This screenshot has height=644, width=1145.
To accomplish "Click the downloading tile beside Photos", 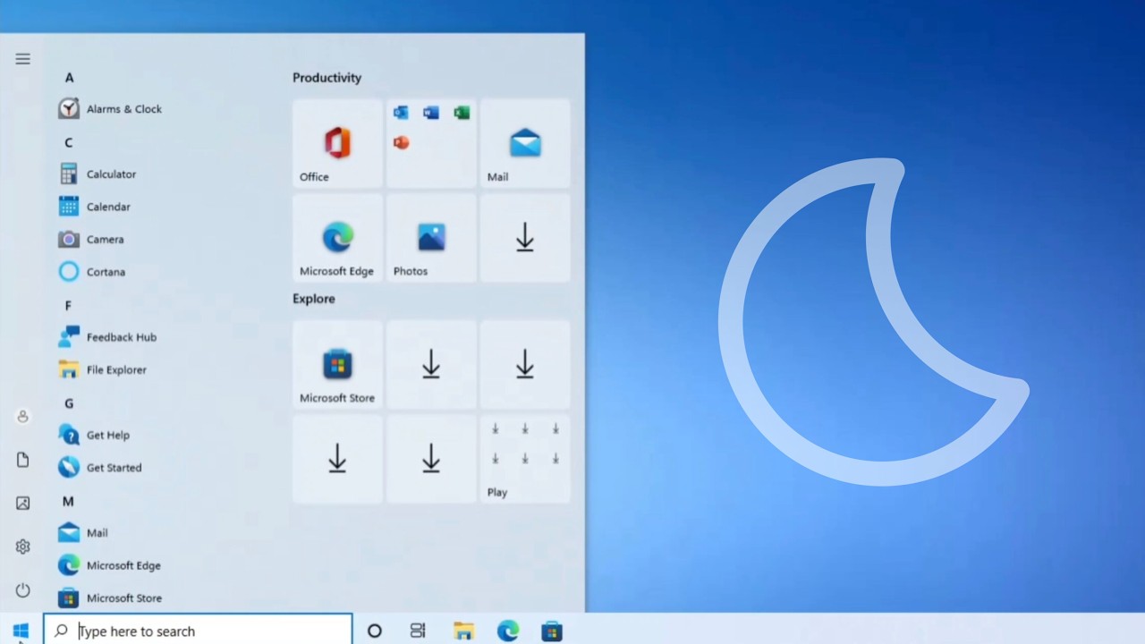I will pyautogui.click(x=525, y=238).
